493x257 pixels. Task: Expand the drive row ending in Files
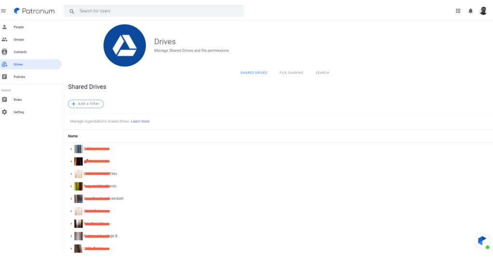tap(71, 174)
